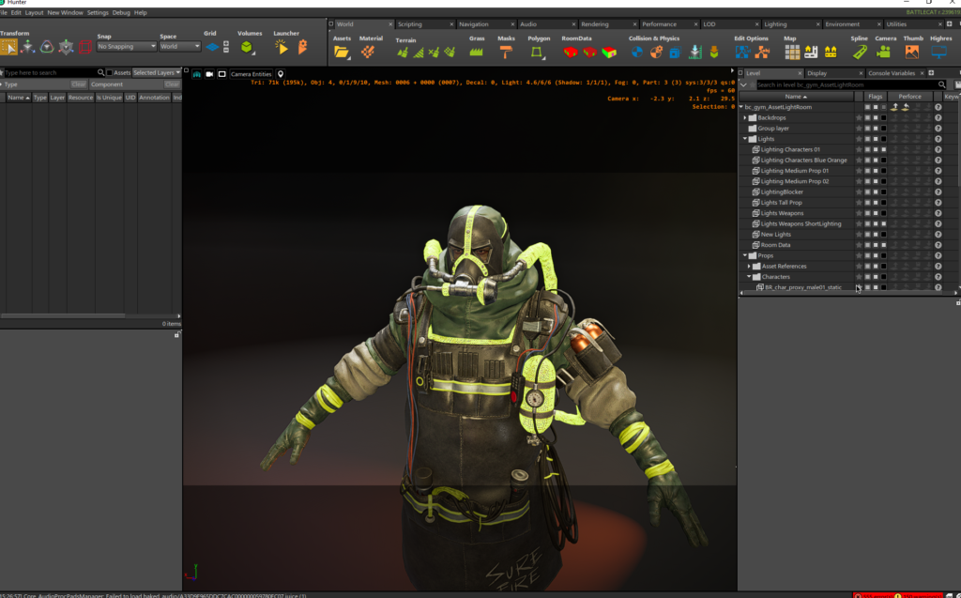Click the 'Search in level' input field
This screenshot has height=598, width=961.
(x=843, y=84)
